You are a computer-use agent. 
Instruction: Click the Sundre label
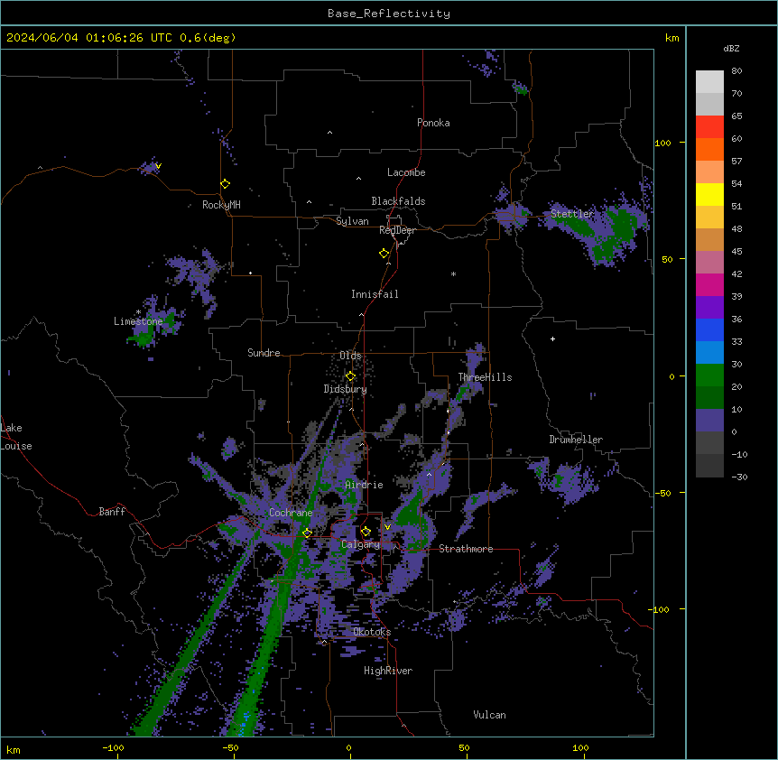(x=264, y=353)
